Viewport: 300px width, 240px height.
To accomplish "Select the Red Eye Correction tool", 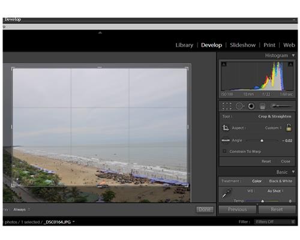I will [x=251, y=106].
